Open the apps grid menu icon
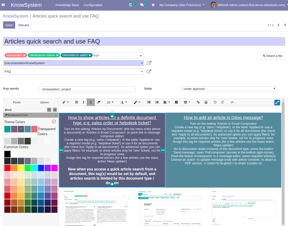Viewport: 288px width, 226px height. click(x=3, y=5)
